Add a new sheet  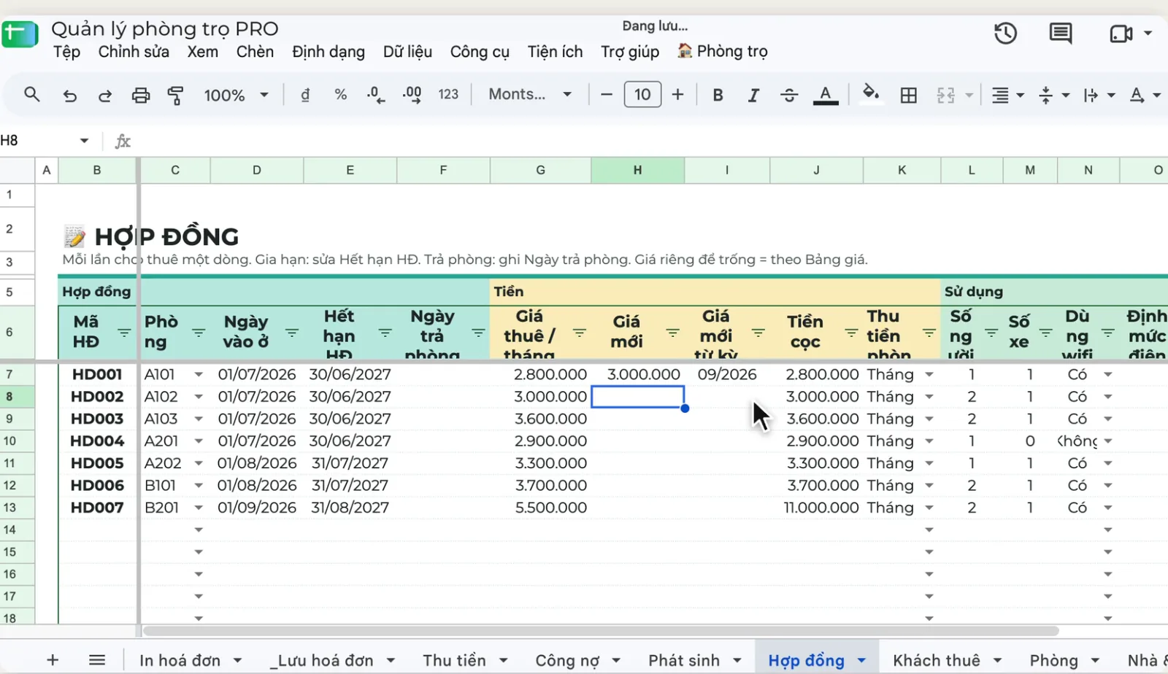[53, 660]
